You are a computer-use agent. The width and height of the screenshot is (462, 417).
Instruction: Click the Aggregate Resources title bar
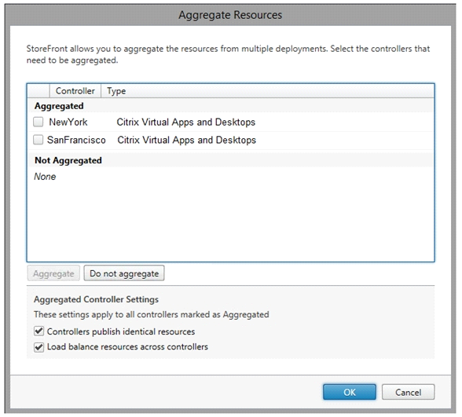pos(230,15)
